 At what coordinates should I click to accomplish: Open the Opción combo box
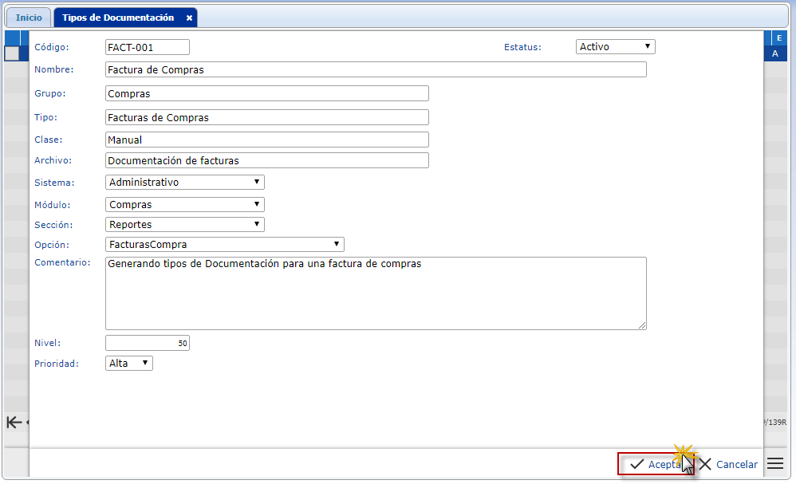pyautogui.click(x=224, y=245)
